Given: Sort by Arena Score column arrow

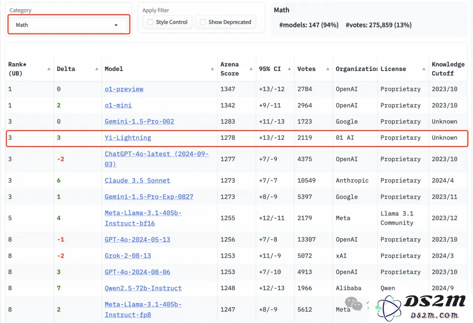Looking at the screenshot, I should [251, 69].
